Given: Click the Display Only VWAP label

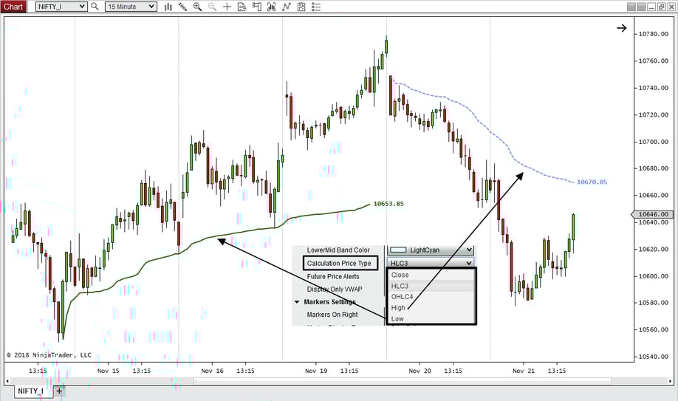Looking at the screenshot, I should tap(335, 289).
